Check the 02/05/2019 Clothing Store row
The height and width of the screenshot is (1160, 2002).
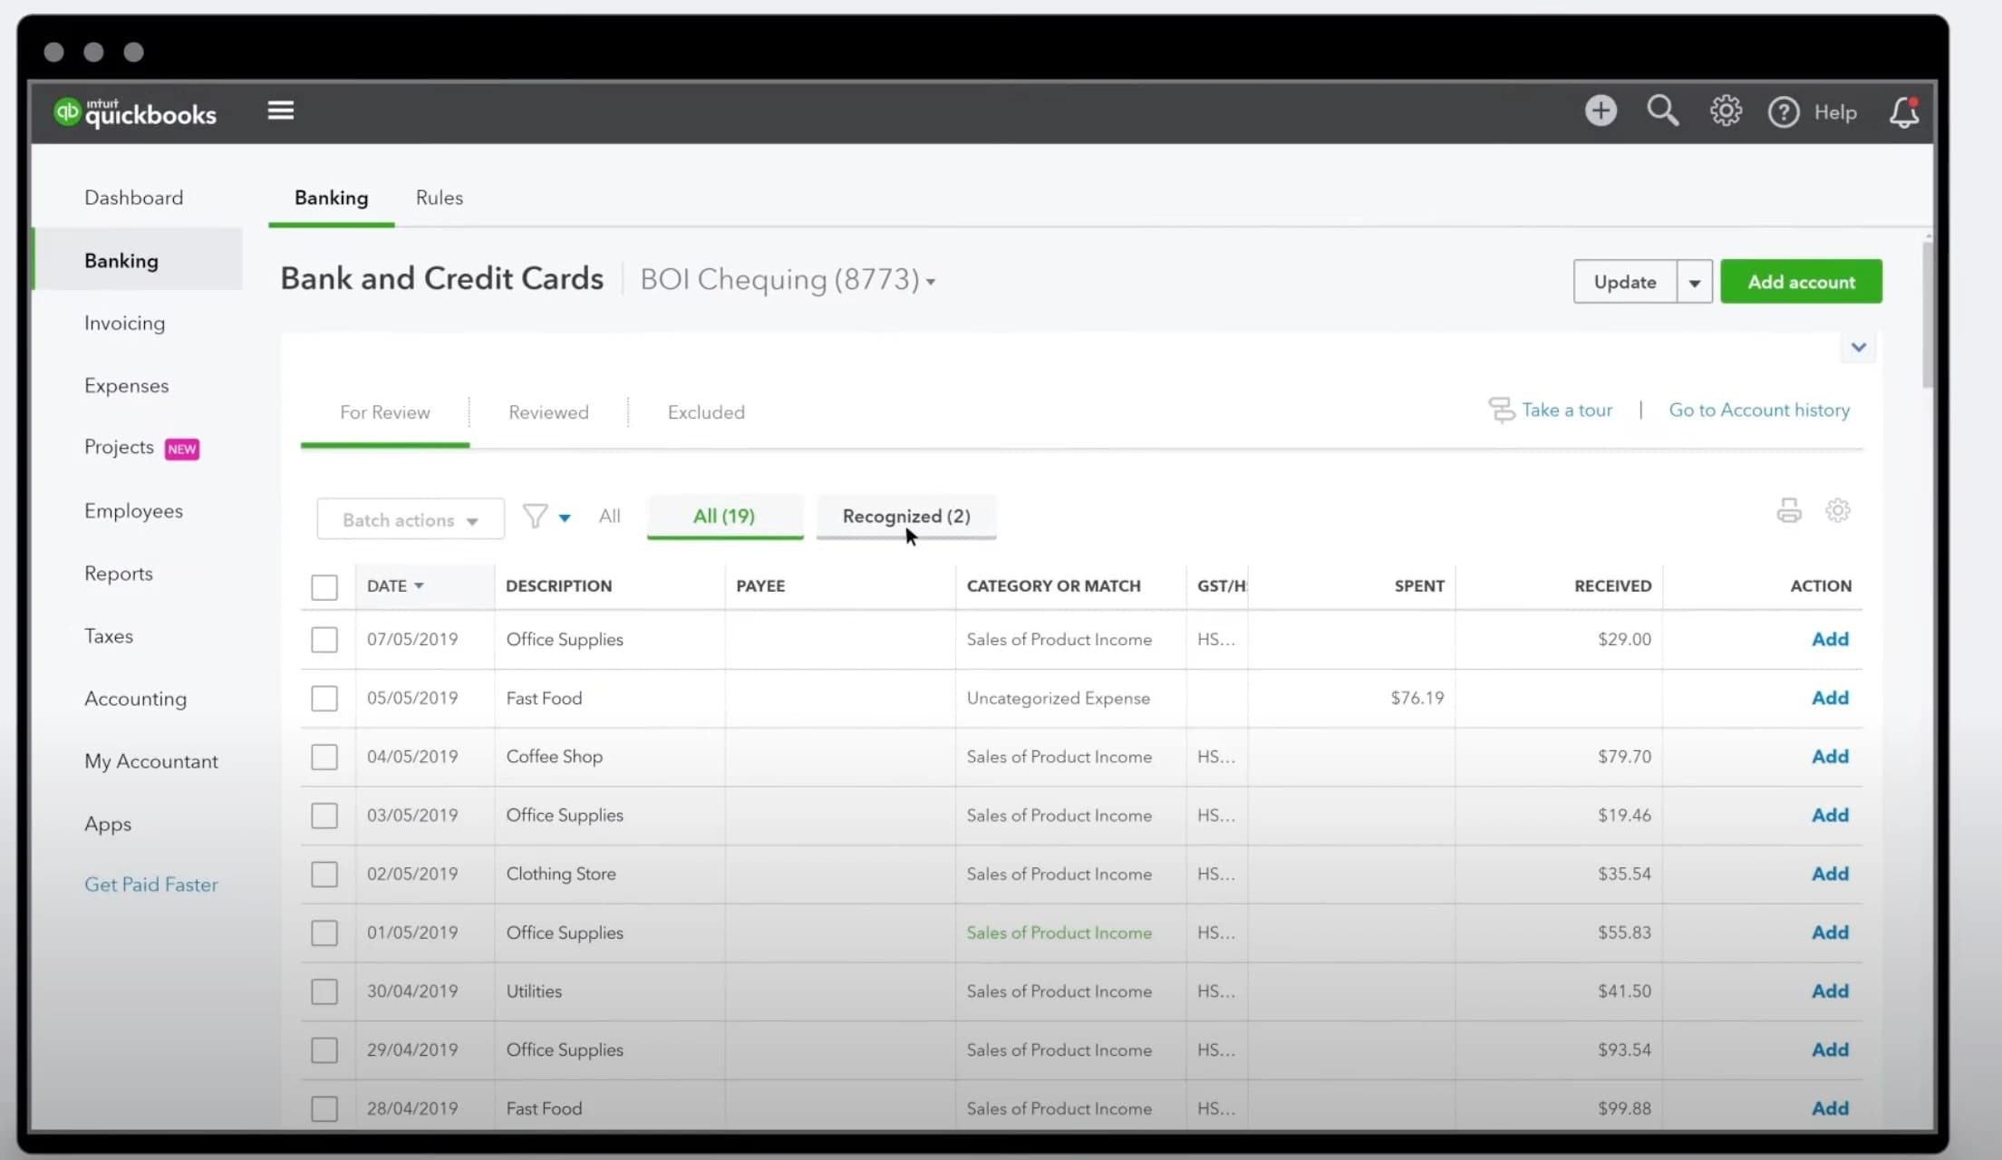pos(324,875)
